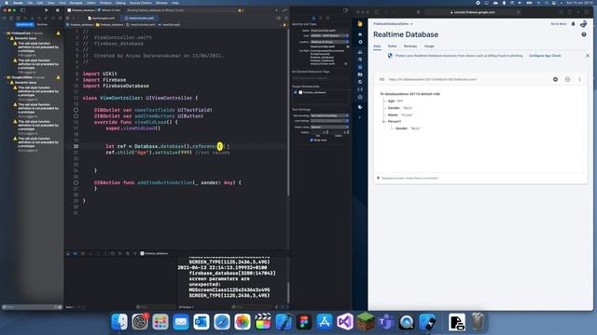Open Minecraft from the Dock

(x=366, y=322)
